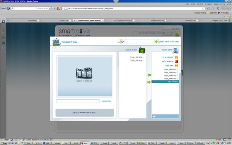Open the images folder in the taskbar
The width and height of the screenshot is (232, 145).
[56, 143]
